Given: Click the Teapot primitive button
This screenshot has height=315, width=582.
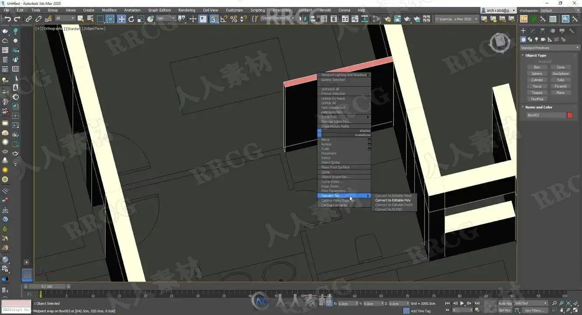Looking at the screenshot, I should (537, 93).
